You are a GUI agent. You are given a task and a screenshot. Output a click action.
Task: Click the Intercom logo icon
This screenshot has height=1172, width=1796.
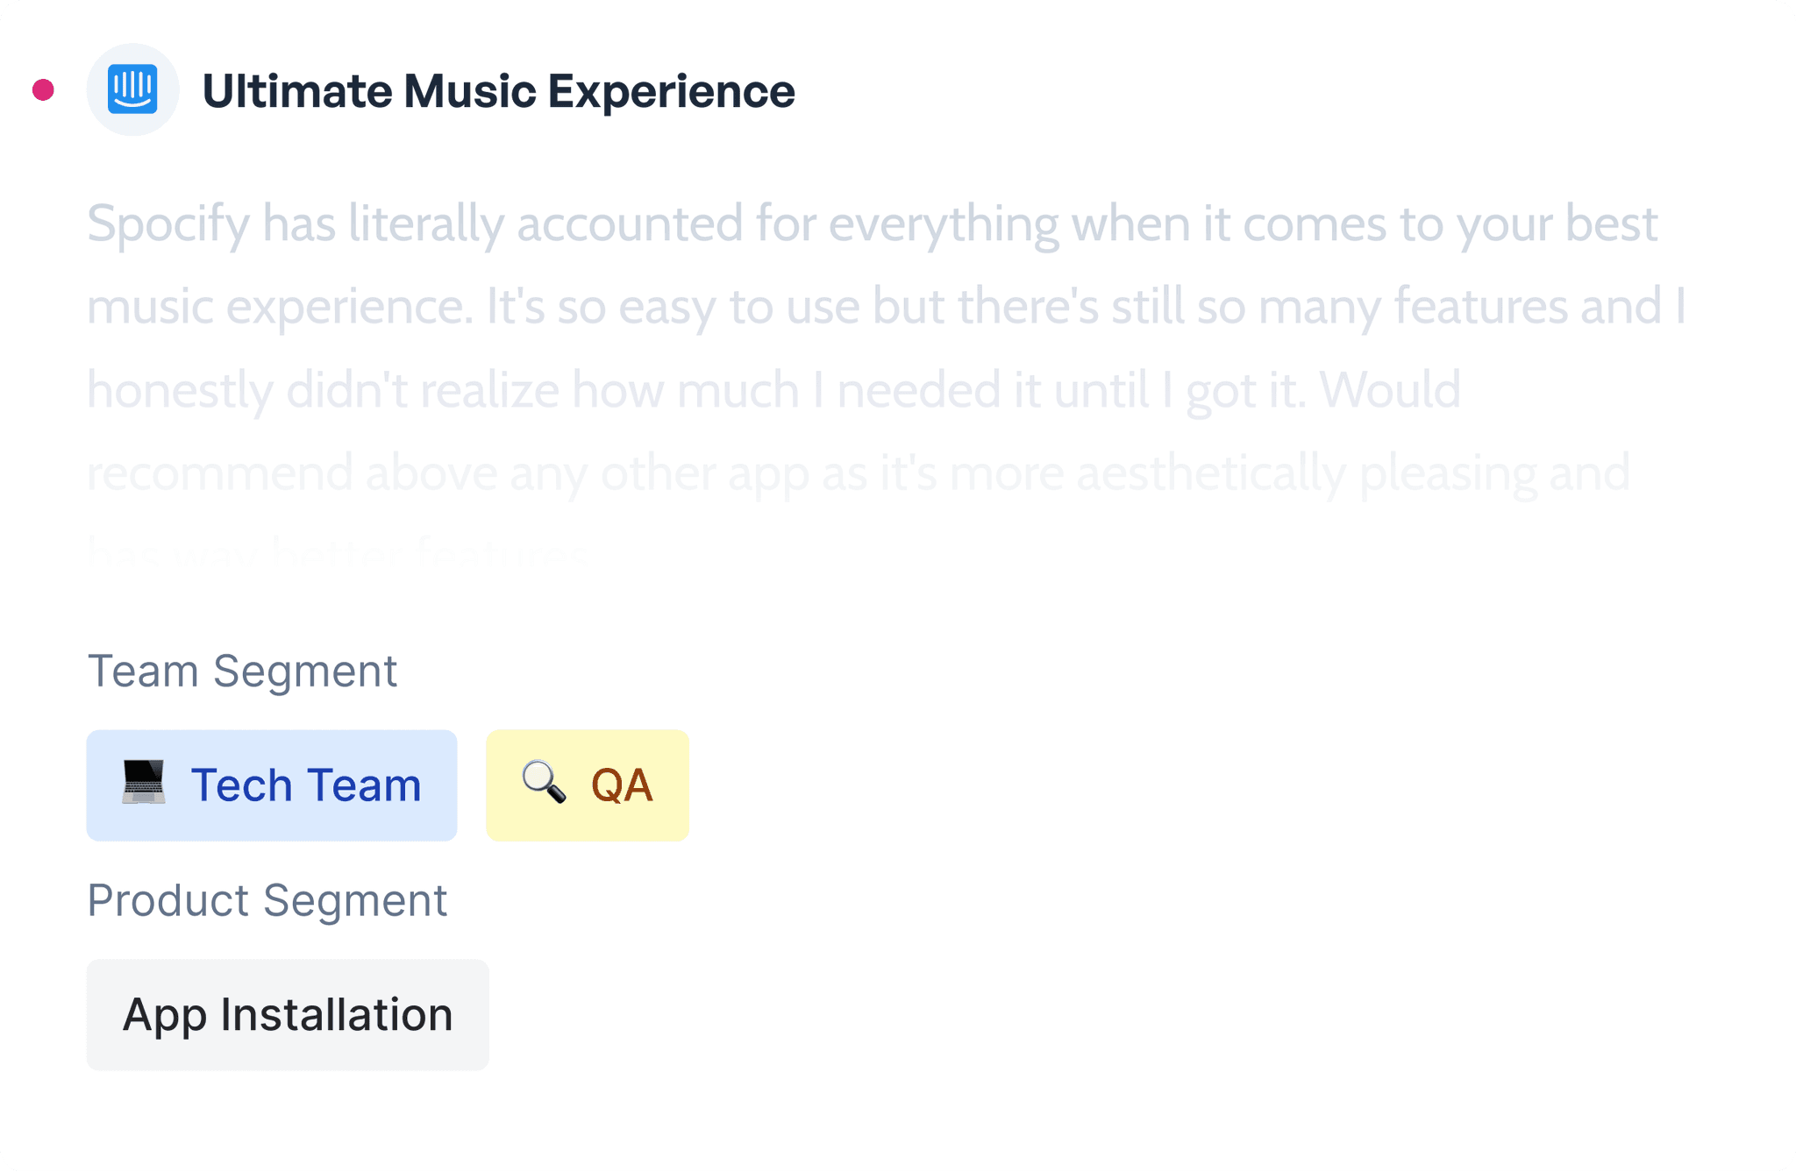132,89
